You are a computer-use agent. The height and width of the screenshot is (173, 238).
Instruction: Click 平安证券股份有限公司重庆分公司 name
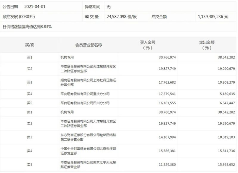tap(85, 94)
